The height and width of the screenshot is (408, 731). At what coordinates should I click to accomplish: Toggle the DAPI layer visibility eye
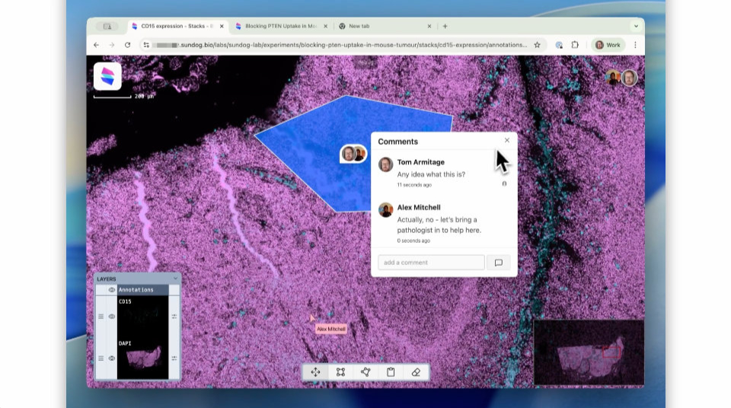[112, 358]
